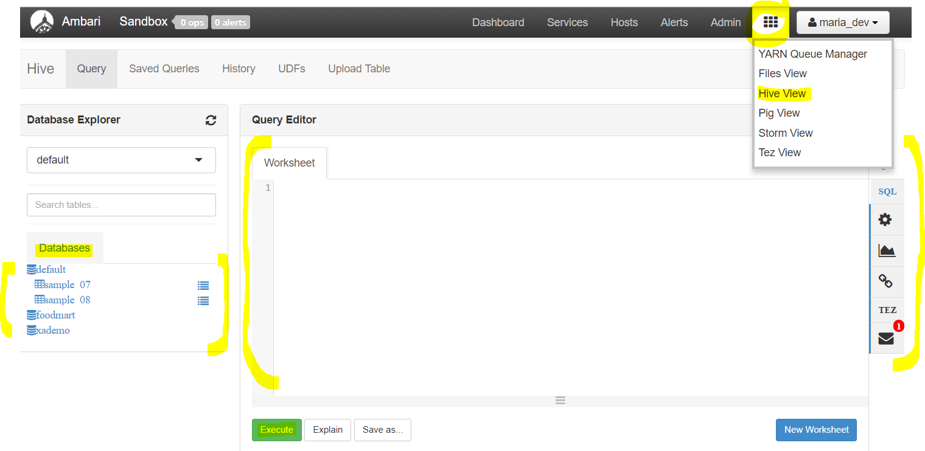The height and width of the screenshot is (451, 925).
Task: Open the maria_dev user dropdown
Action: (843, 22)
